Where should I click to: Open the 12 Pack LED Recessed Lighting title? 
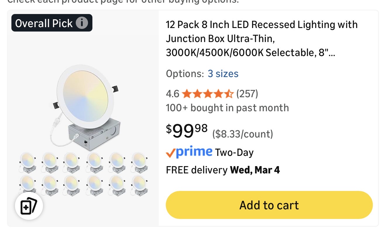click(x=261, y=39)
